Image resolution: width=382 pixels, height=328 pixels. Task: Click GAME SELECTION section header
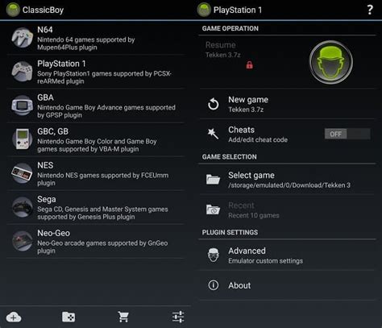(x=230, y=157)
